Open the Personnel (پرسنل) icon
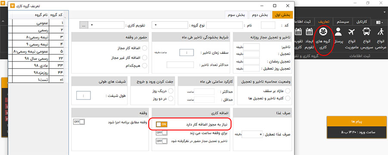The width and height of the screenshot is (388, 155). pyautogui.click(x=338, y=36)
